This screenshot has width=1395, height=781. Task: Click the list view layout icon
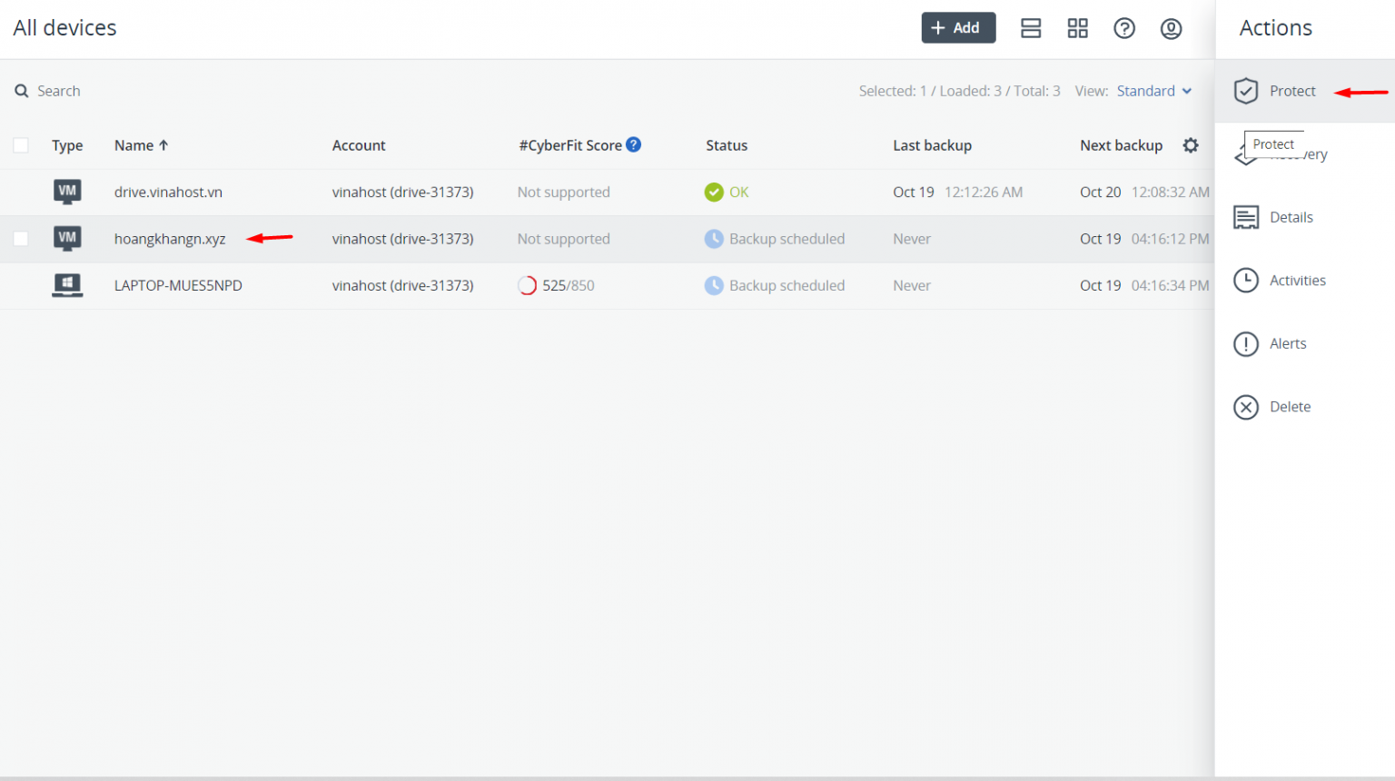(1031, 28)
